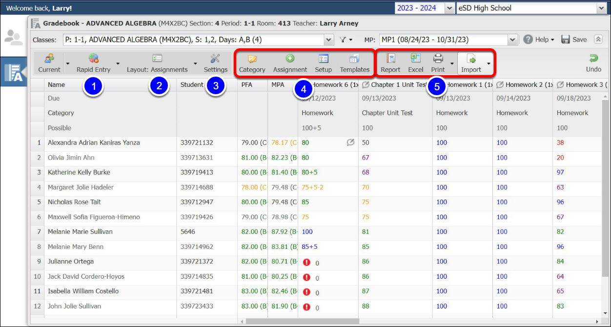Export gradebook to Excel
The height and width of the screenshot is (327, 611).
click(x=416, y=63)
